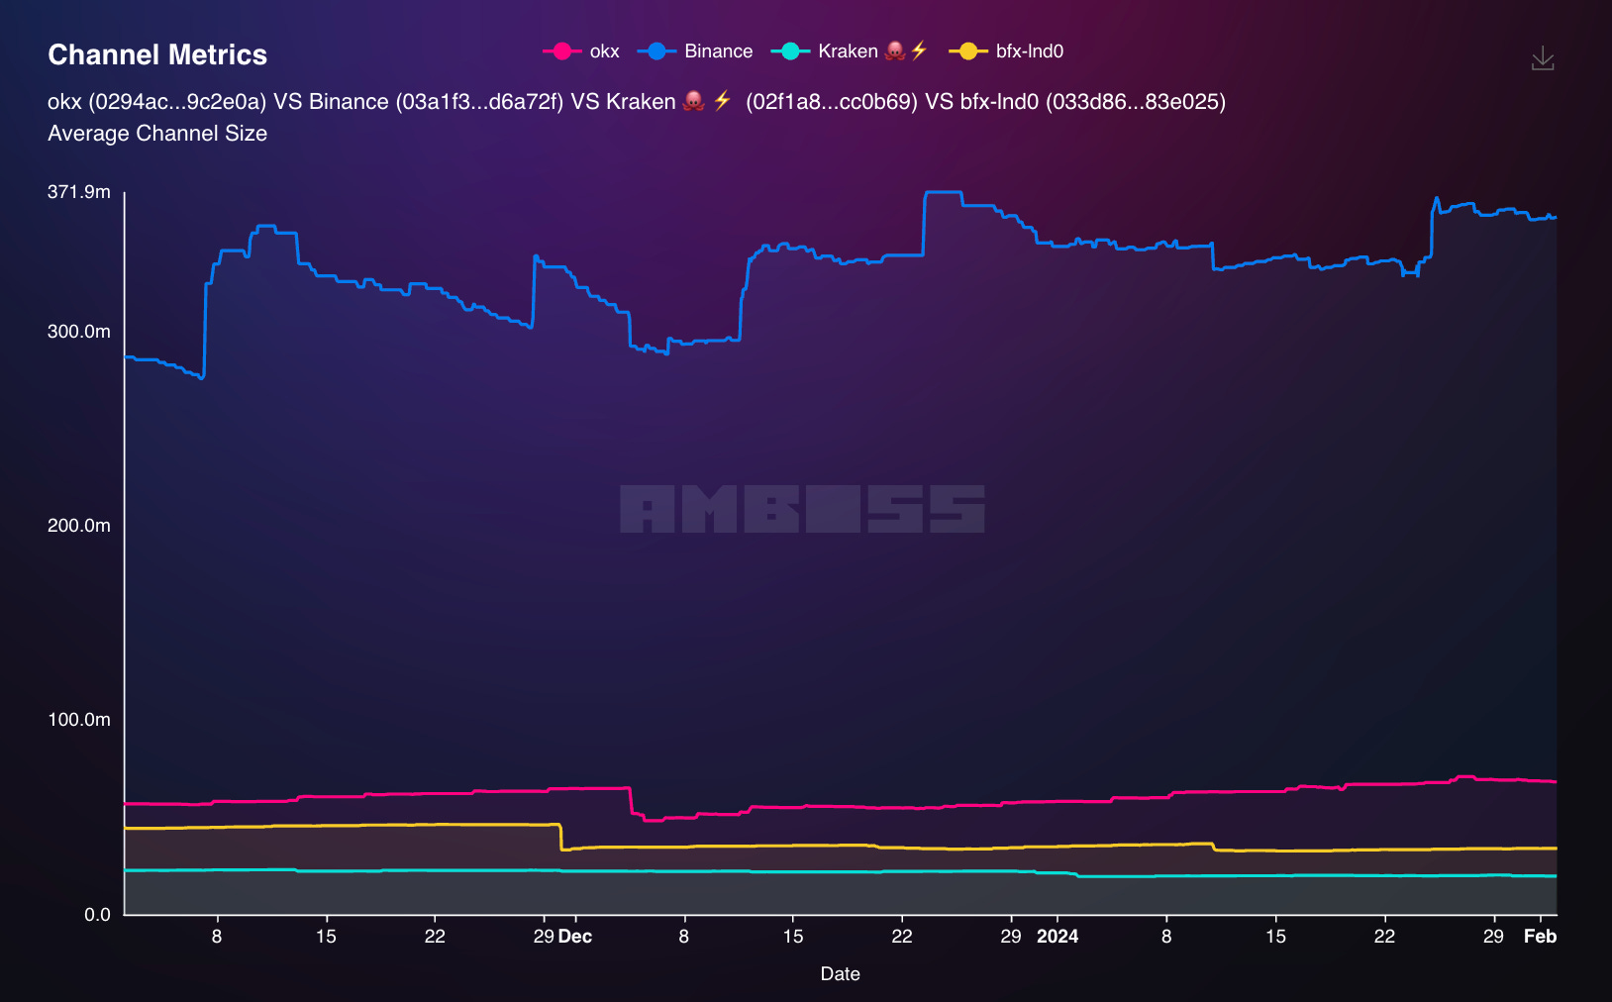
Task: Click the "0.0" y-axis label
Action: coord(97,915)
